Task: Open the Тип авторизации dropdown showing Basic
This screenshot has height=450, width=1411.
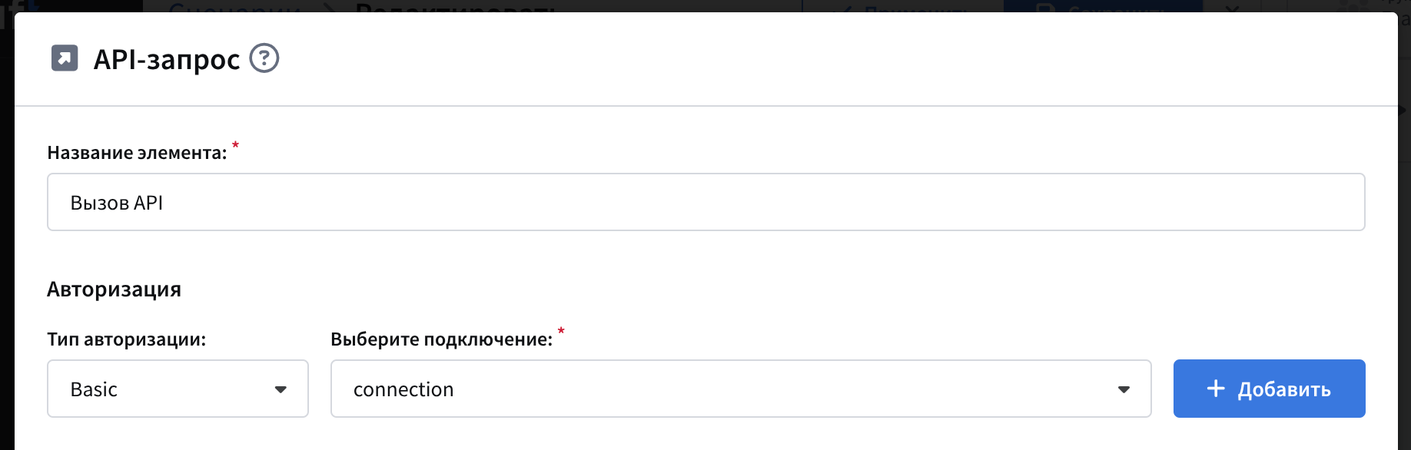Action: click(178, 389)
